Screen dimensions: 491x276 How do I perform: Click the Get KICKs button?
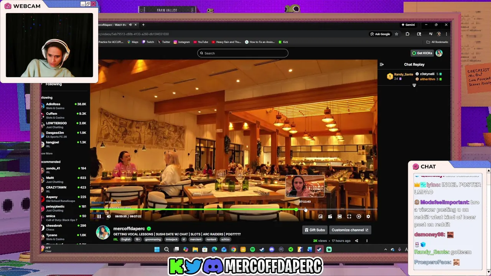point(422,53)
